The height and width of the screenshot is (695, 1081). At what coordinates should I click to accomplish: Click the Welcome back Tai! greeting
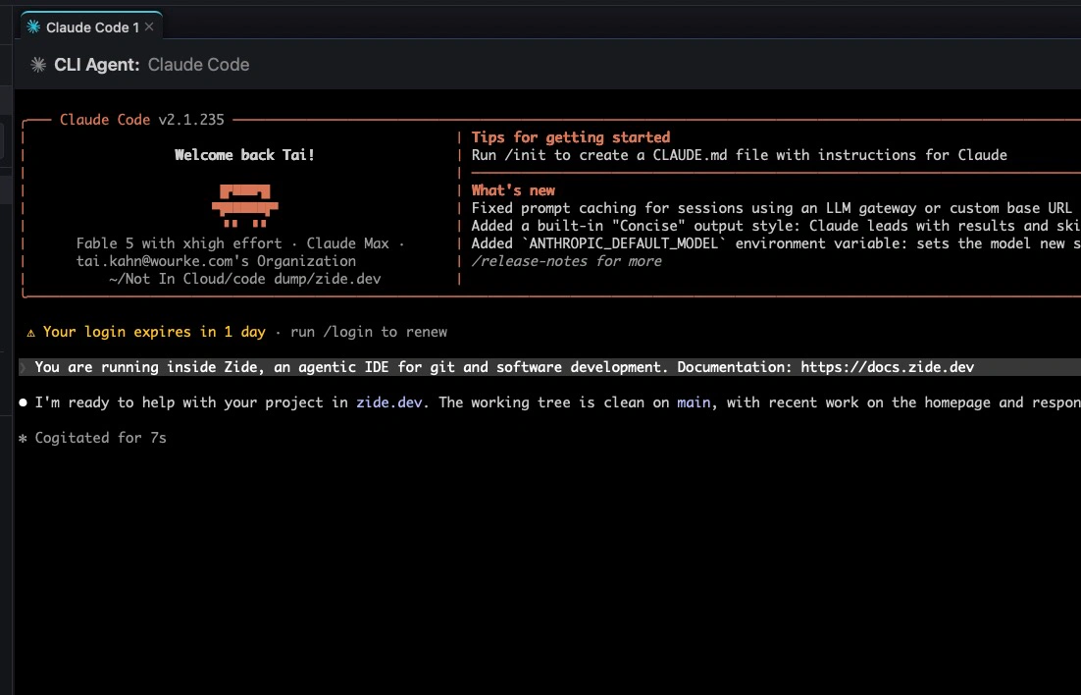click(244, 154)
